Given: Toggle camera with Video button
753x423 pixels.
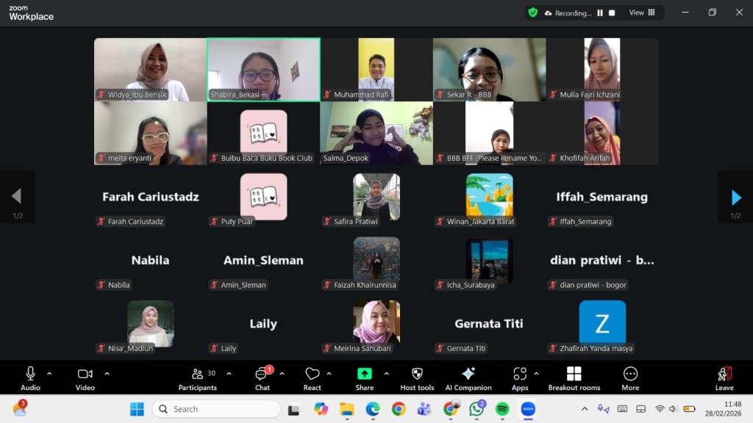Looking at the screenshot, I should (85, 377).
